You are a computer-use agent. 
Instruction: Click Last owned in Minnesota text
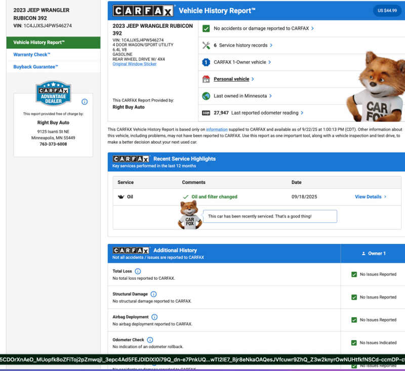pos(240,96)
